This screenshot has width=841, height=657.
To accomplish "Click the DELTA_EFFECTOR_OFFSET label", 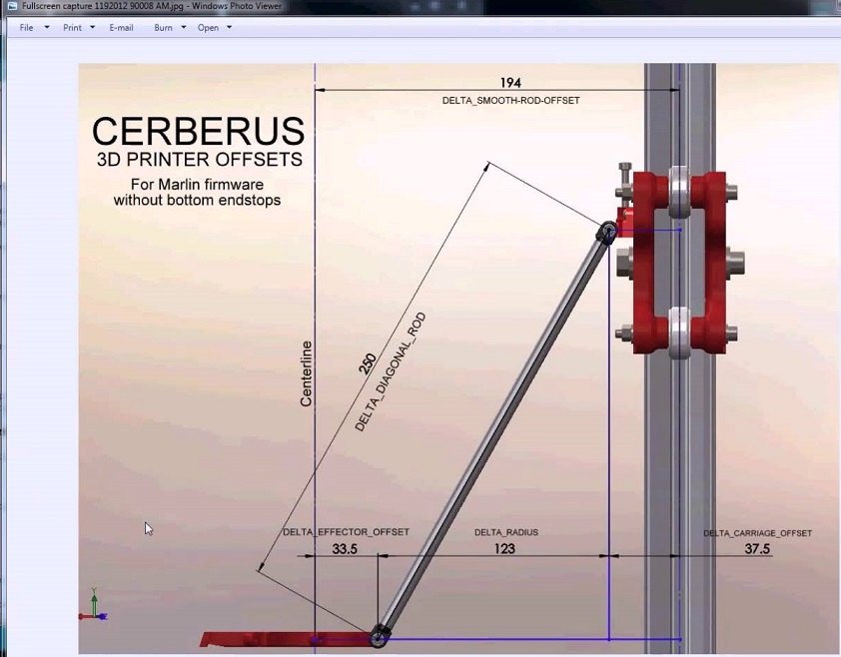I will [346, 532].
